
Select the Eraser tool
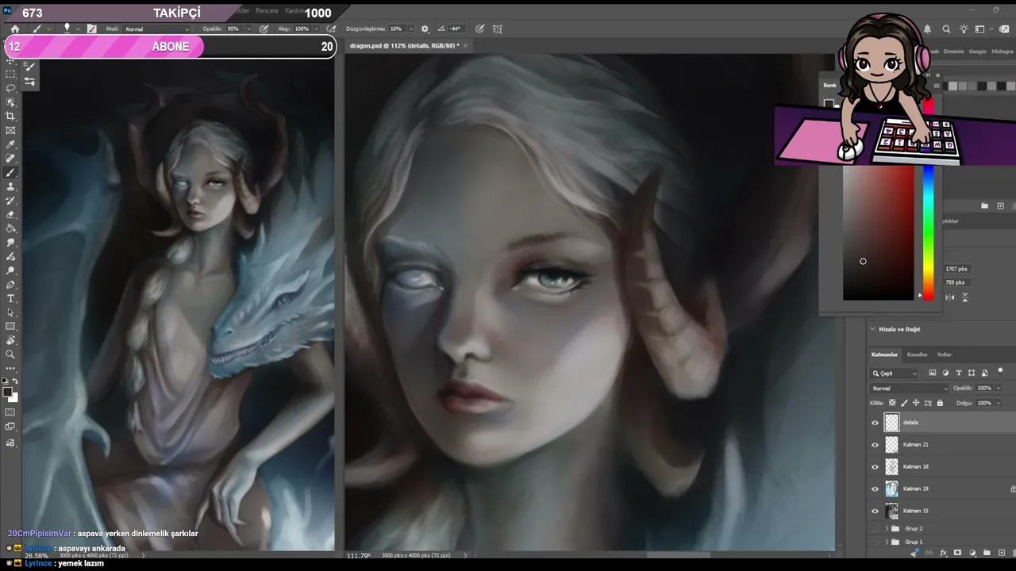tap(10, 215)
